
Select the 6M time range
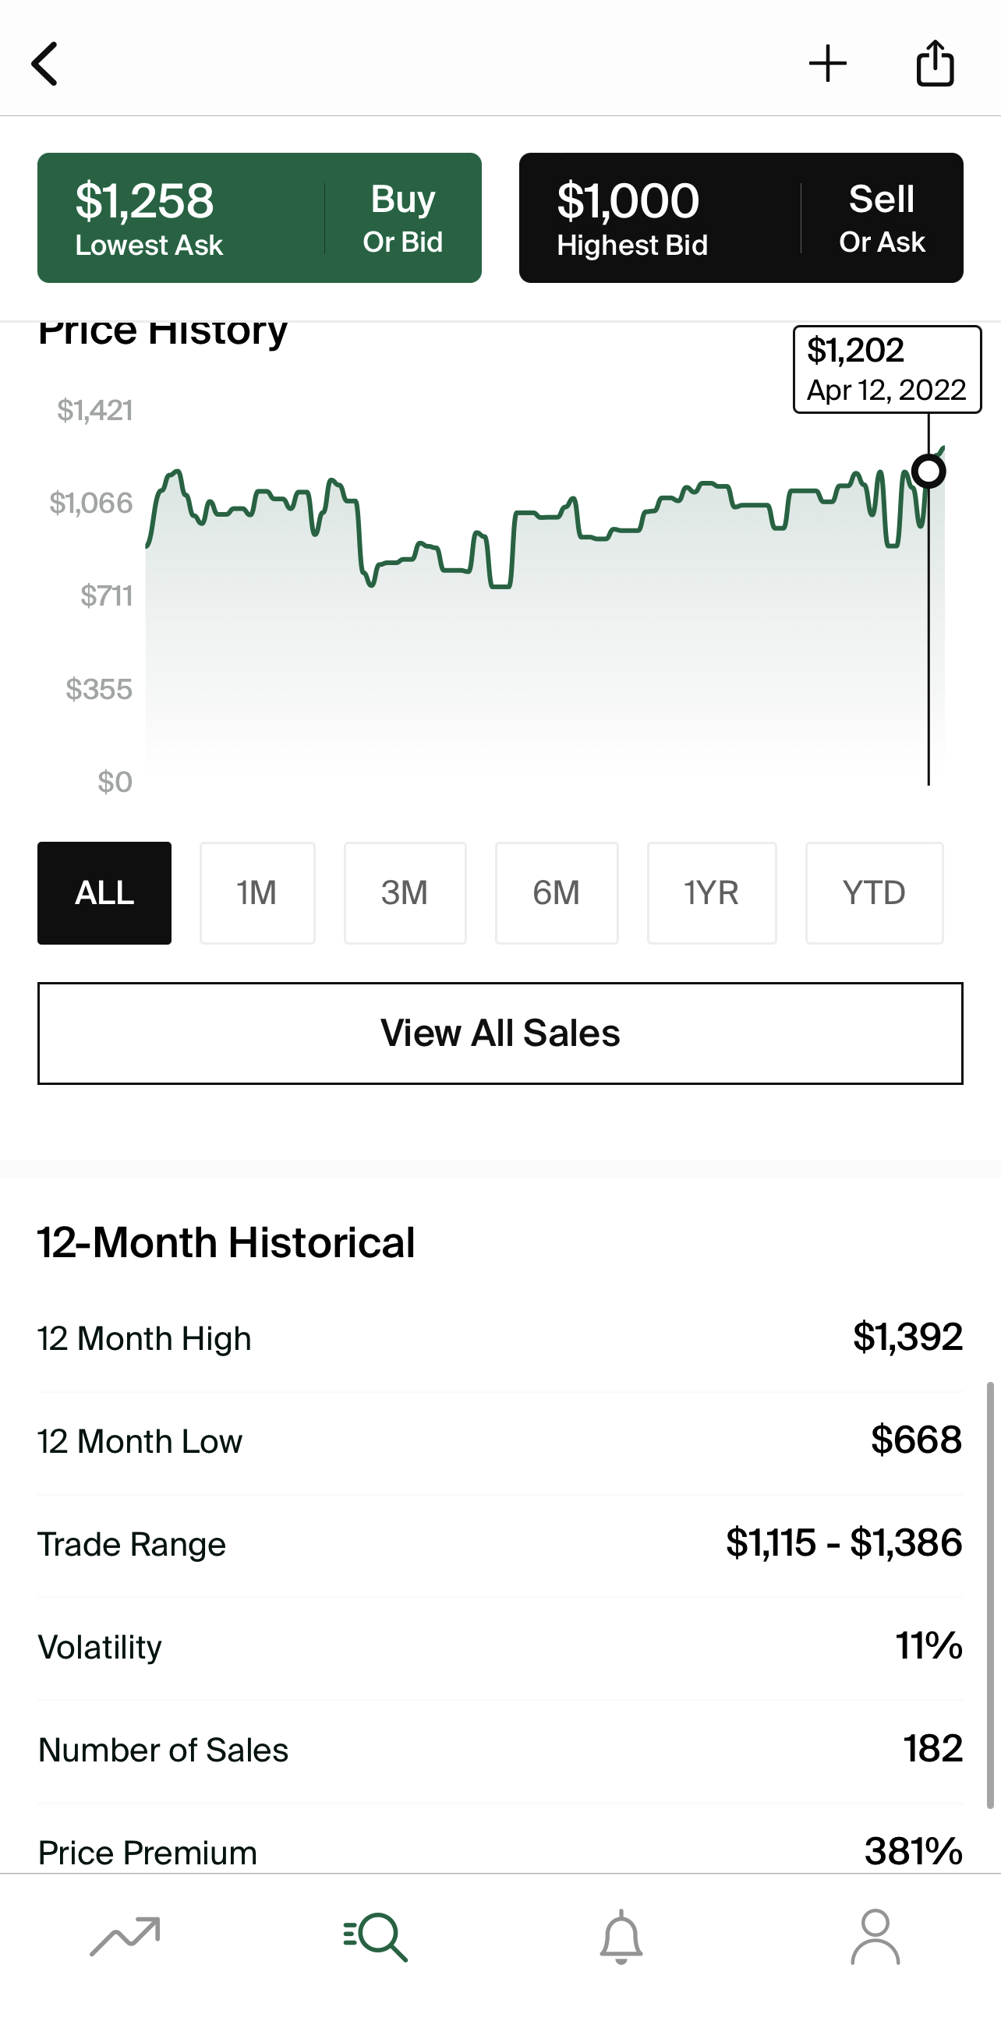coord(556,893)
